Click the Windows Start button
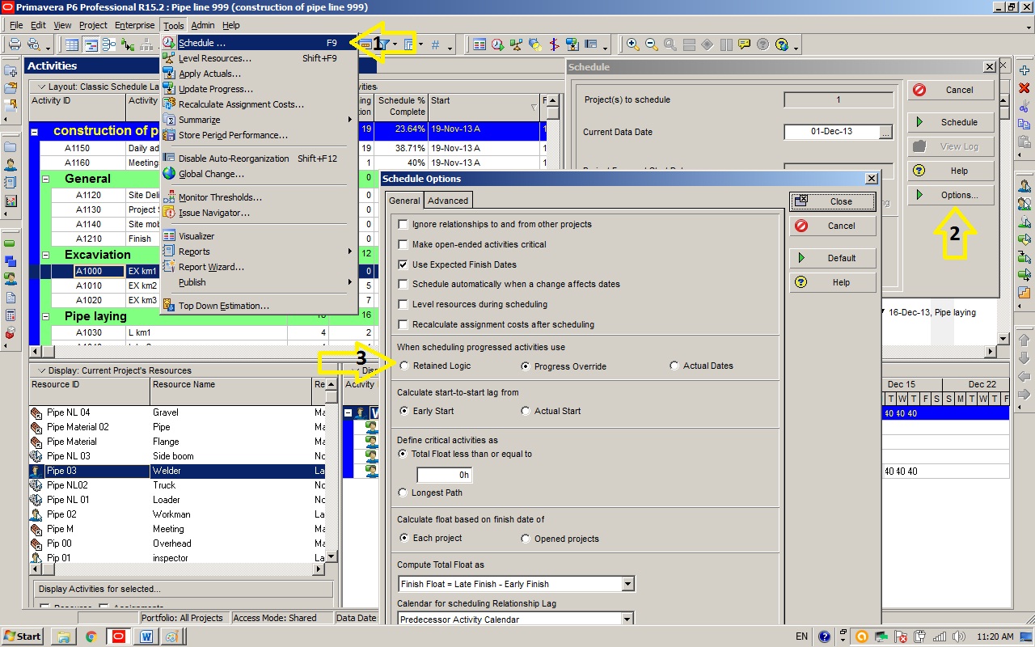The width and height of the screenshot is (1035, 647). (x=22, y=636)
